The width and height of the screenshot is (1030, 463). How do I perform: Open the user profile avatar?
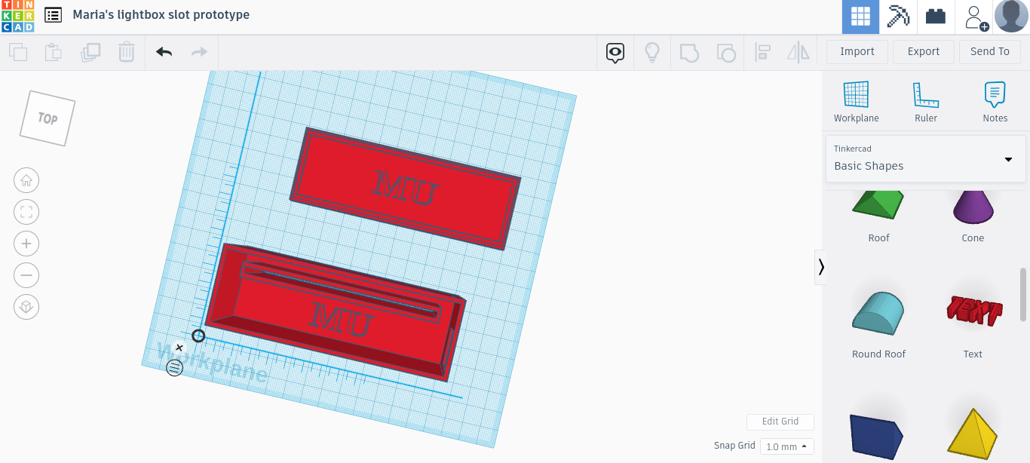click(1012, 16)
